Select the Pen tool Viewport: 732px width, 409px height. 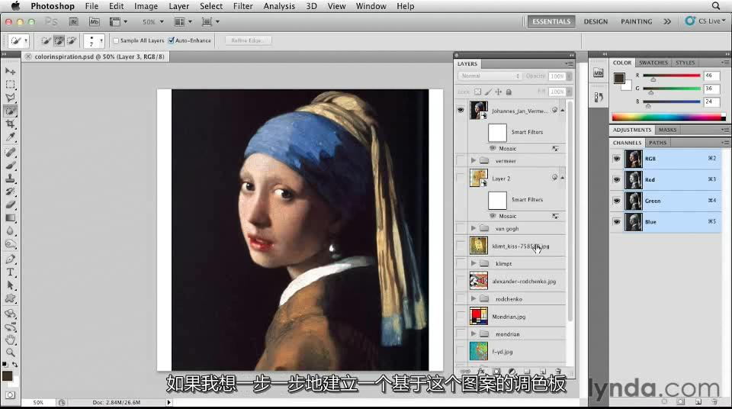[x=11, y=259]
